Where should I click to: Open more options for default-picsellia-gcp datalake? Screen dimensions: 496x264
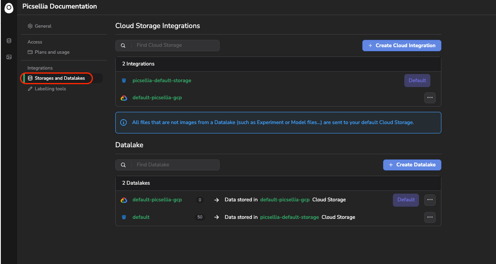[430, 200]
